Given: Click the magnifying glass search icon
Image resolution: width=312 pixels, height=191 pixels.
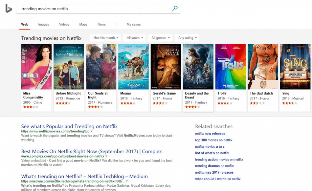Looking at the screenshot, I should pos(175,8).
